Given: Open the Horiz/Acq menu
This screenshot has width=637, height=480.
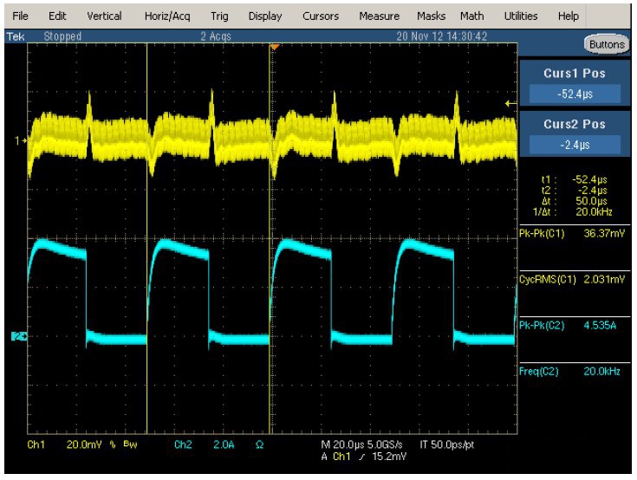Looking at the screenshot, I should [x=167, y=16].
